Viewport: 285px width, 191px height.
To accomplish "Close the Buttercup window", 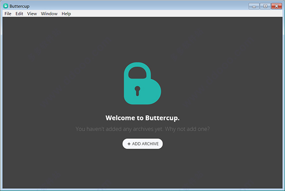I will 276,6.
